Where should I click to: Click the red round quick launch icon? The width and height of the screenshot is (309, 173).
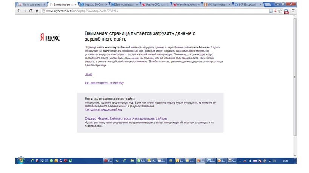(65, 161)
